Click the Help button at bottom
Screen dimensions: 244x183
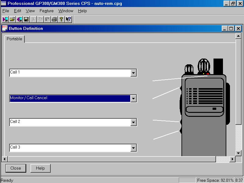41,168
